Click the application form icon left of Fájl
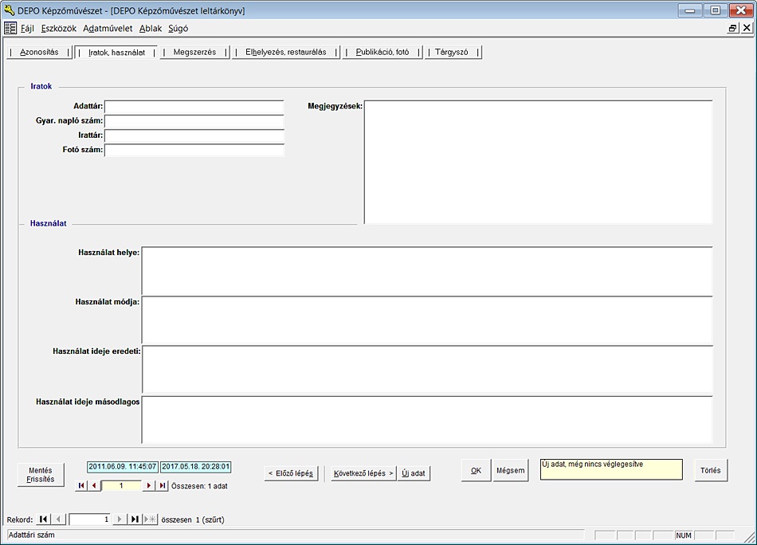This screenshot has height=545, width=757. (x=10, y=28)
